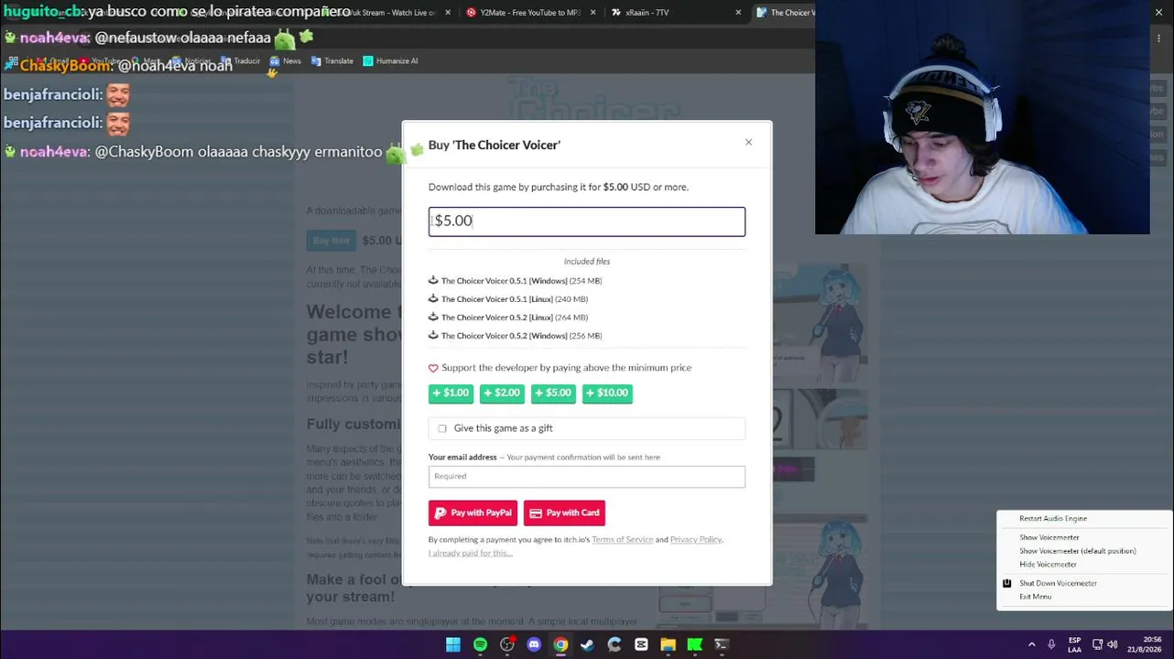The width and height of the screenshot is (1174, 659).
Task: Click the 'Buy Now' button on the itch.io page
Action: coord(331,241)
